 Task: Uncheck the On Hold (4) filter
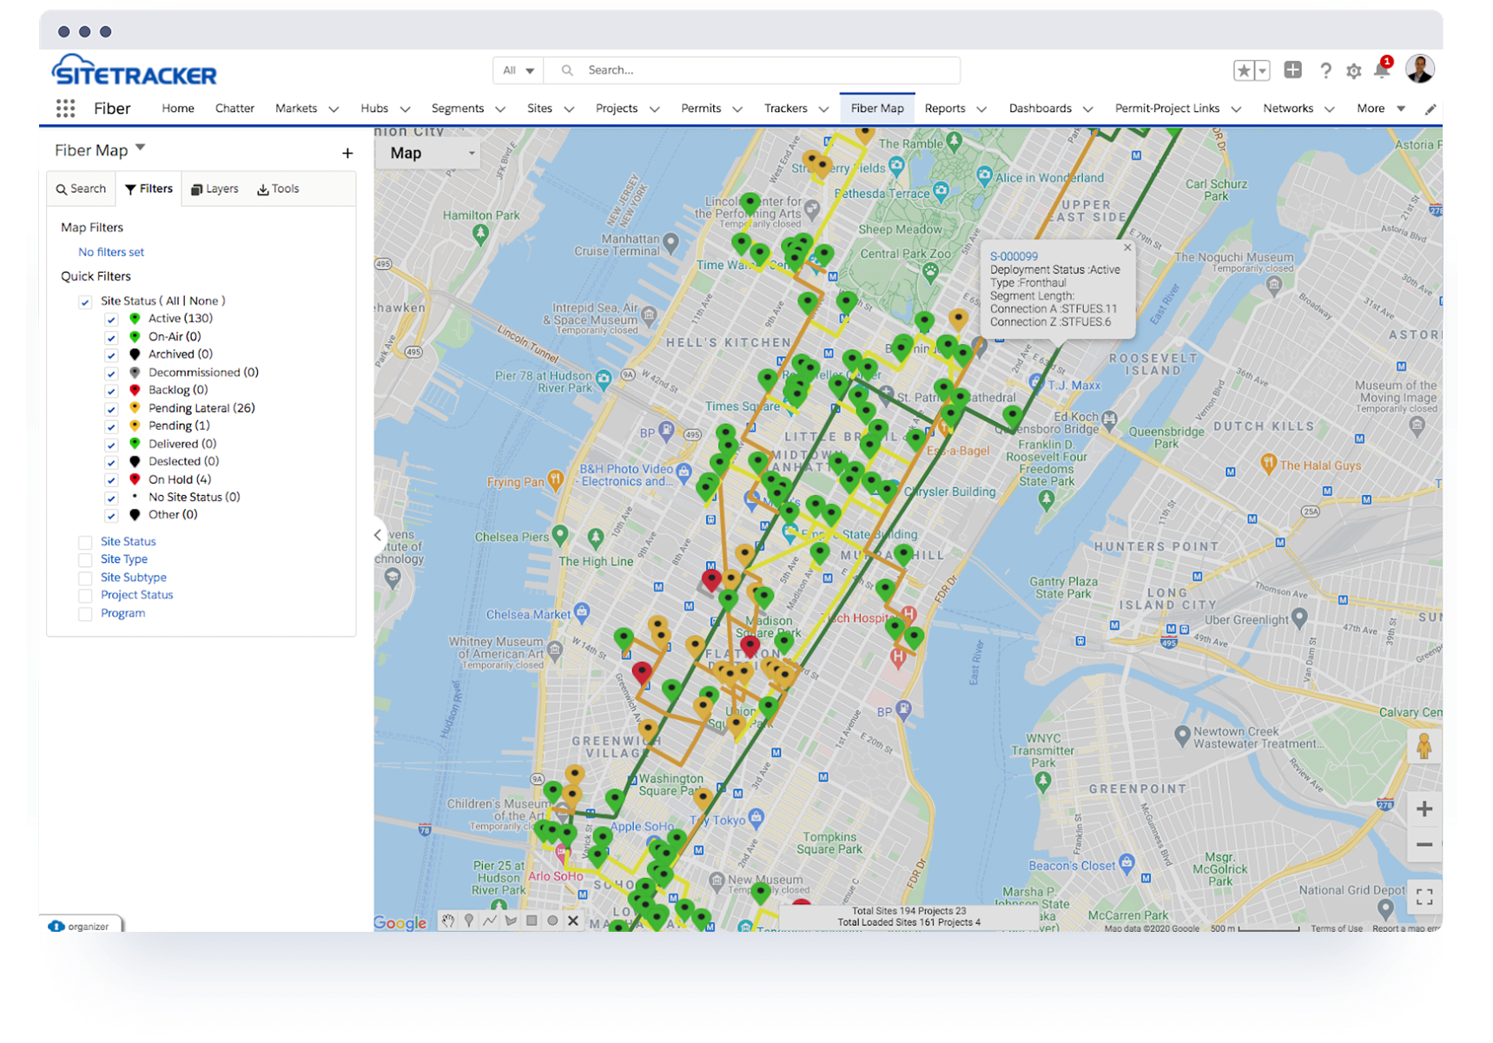(x=111, y=479)
